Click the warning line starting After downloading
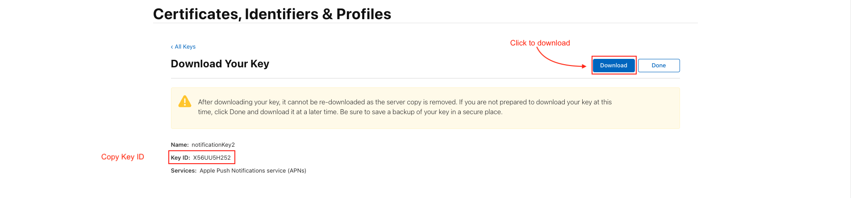851x198 pixels. click(x=405, y=102)
